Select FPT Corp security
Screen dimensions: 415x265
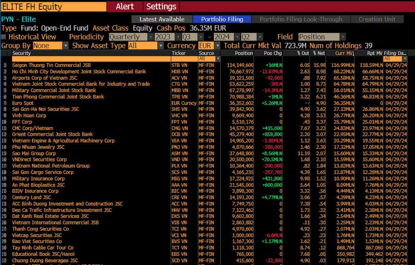pos(22,122)
